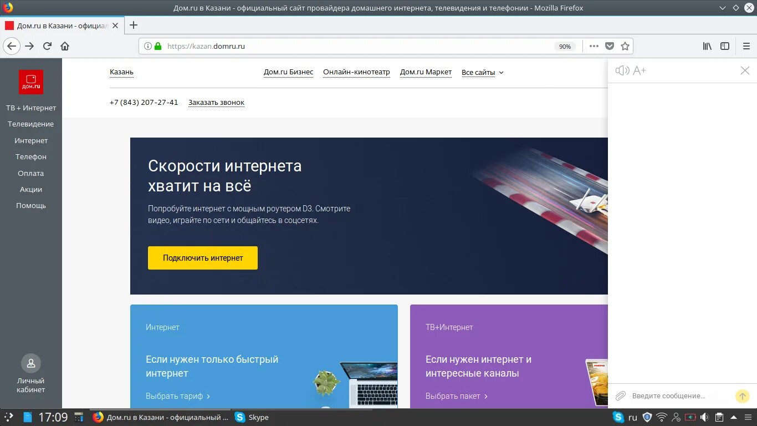Open a new tab with the plus button
The image size is (757, 426).
134,25
